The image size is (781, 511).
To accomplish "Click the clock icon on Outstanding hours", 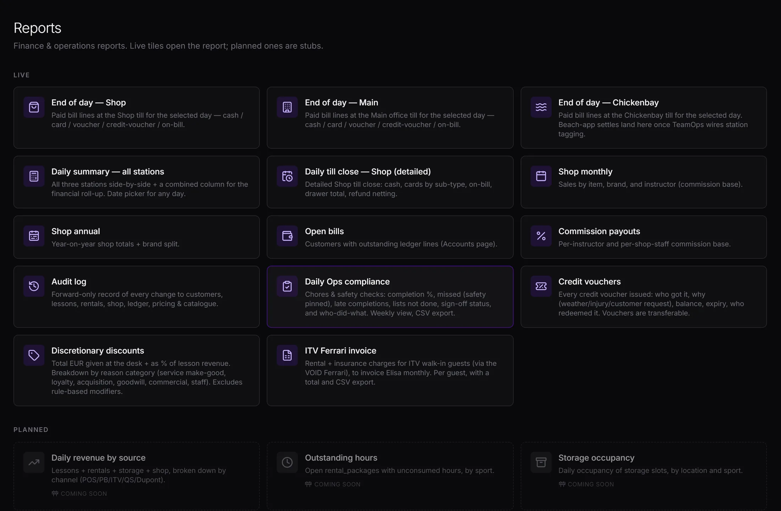I will coord(287,462).
